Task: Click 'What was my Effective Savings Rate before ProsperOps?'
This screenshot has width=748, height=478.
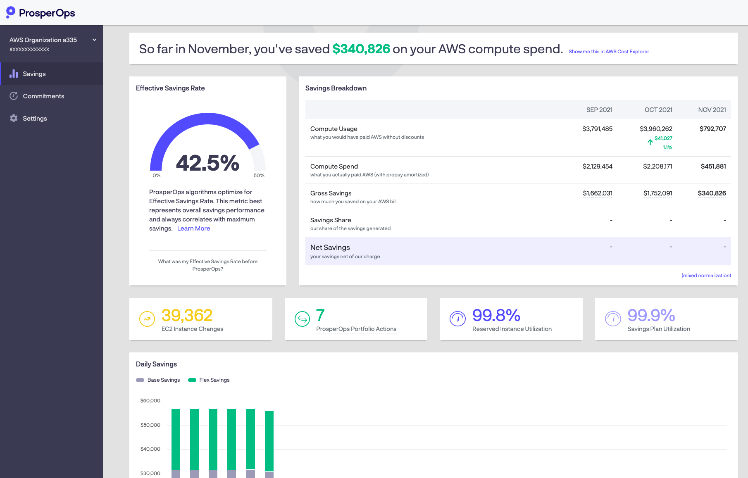Action: click(207, 265)
